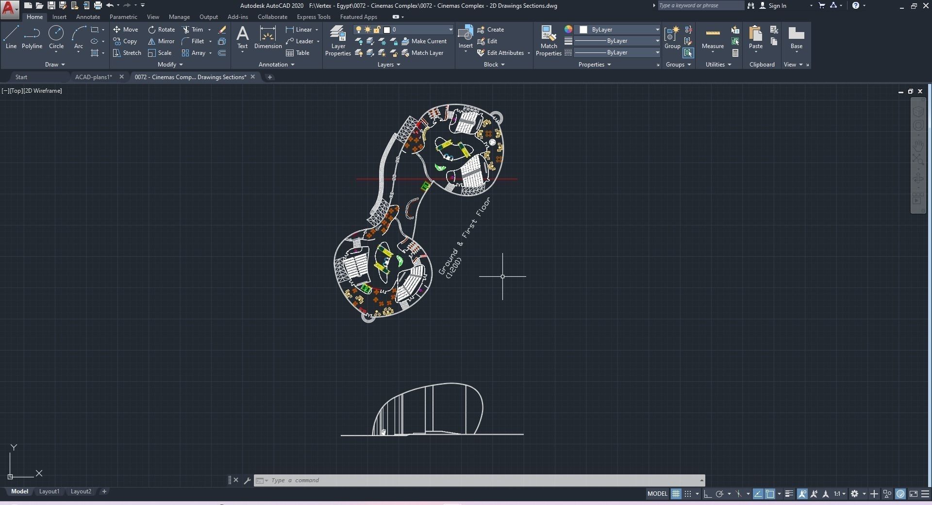932x505 pixels.
Task: Switch to the Annotate ribbon tab
Action: [88, 17]
